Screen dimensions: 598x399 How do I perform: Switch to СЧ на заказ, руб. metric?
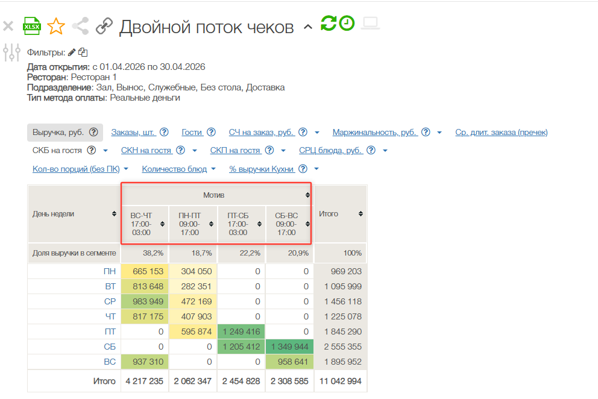(x=262, y=133)
